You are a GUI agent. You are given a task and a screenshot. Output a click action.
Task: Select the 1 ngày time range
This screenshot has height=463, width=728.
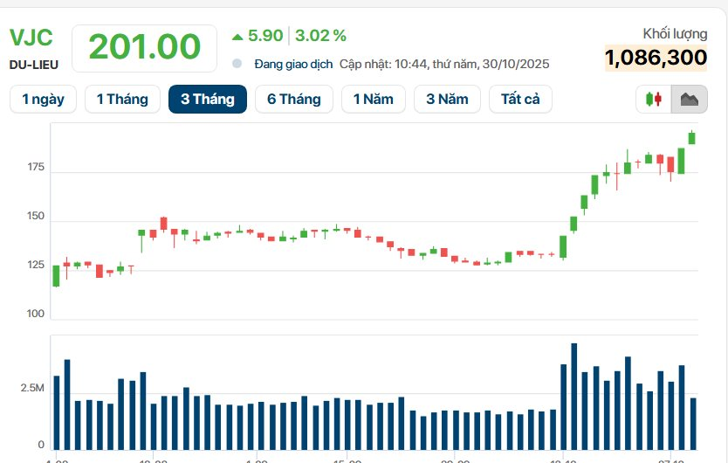coord(43,100)
